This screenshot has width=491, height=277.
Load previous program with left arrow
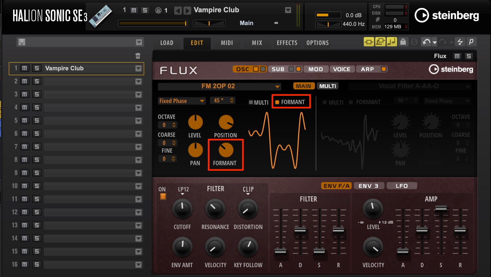click(x=178, y=11)
